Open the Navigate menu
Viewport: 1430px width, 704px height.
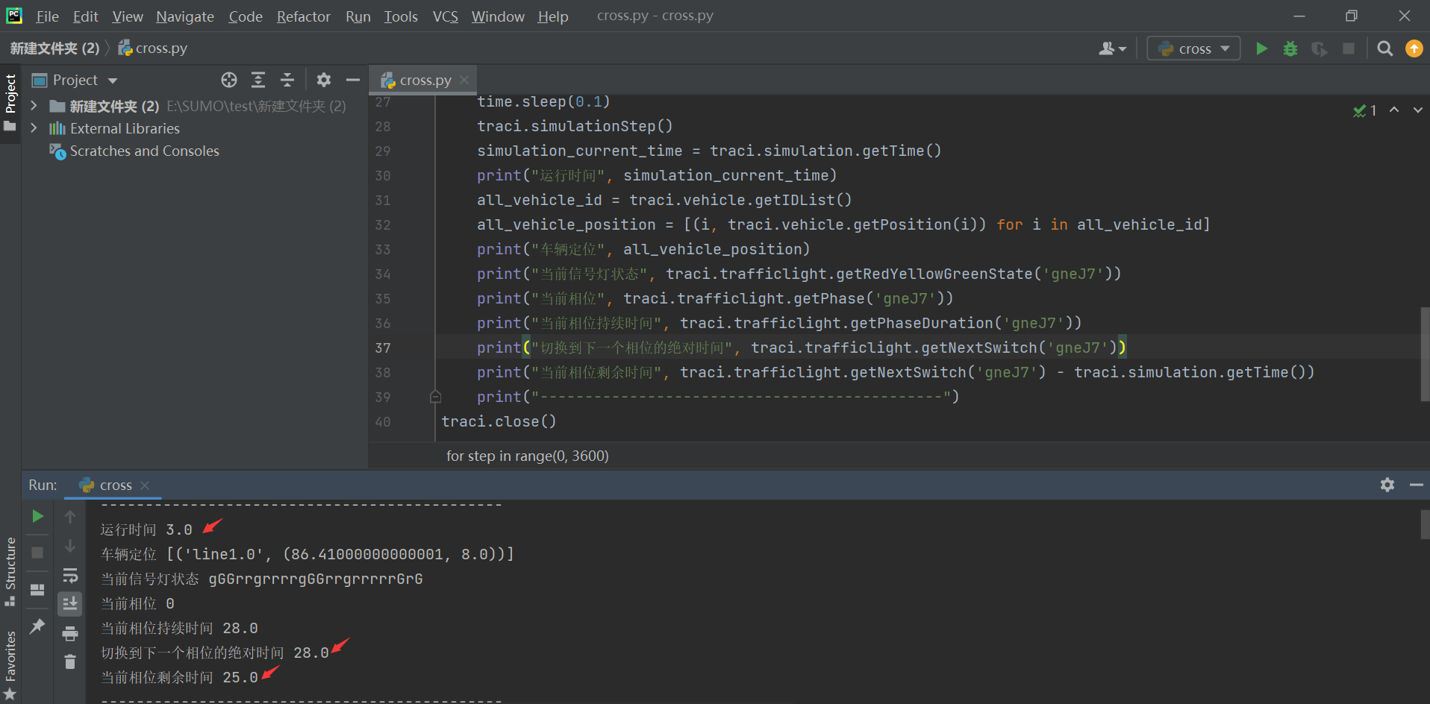click(x=185, y=16)
